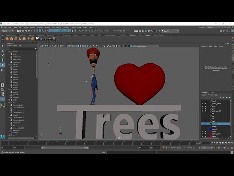Click the grid shelf icon on Custom shelf

click(x=28, y=39)
